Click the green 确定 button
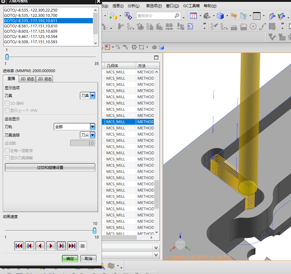This screenshot has height=274, width=291. 70,258
